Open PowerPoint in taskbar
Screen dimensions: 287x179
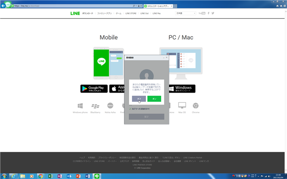tap(78, 176)
